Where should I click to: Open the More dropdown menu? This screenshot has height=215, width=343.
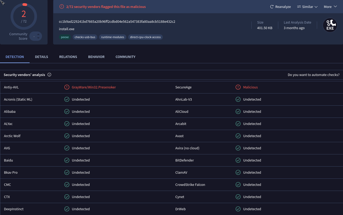tap(330, 7)
